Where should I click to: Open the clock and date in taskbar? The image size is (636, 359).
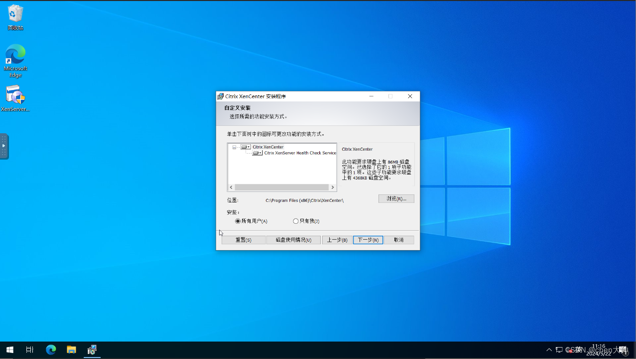pos(599,350)
